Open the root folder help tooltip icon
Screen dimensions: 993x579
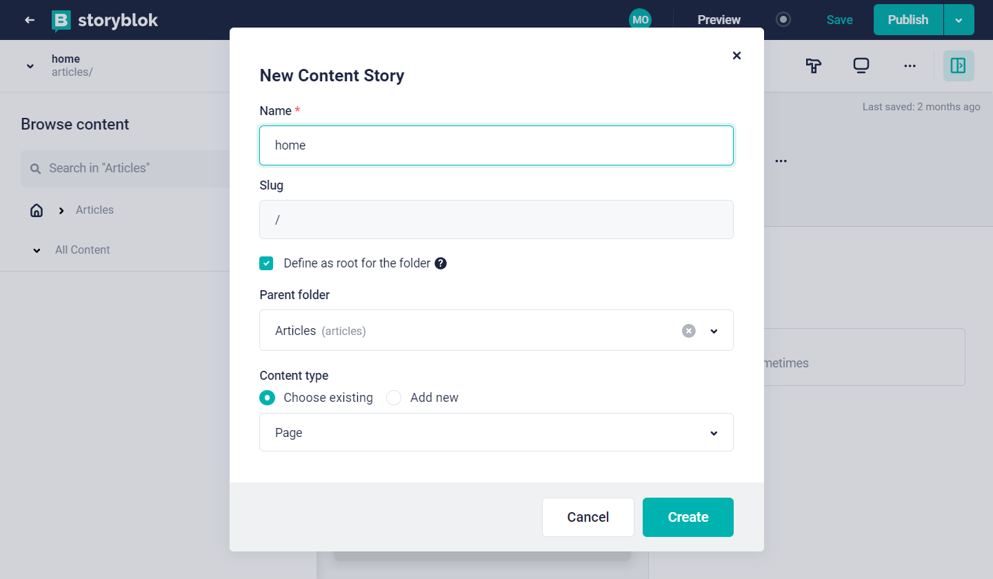pos(441,263)
